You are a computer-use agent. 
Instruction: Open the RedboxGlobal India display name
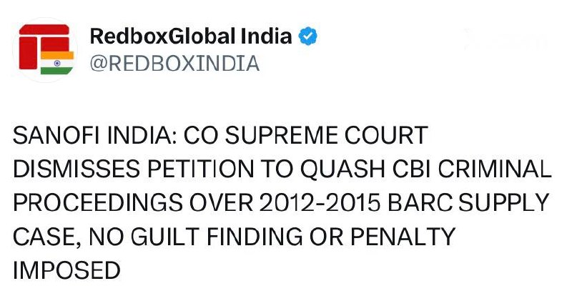tap(191, 36)
